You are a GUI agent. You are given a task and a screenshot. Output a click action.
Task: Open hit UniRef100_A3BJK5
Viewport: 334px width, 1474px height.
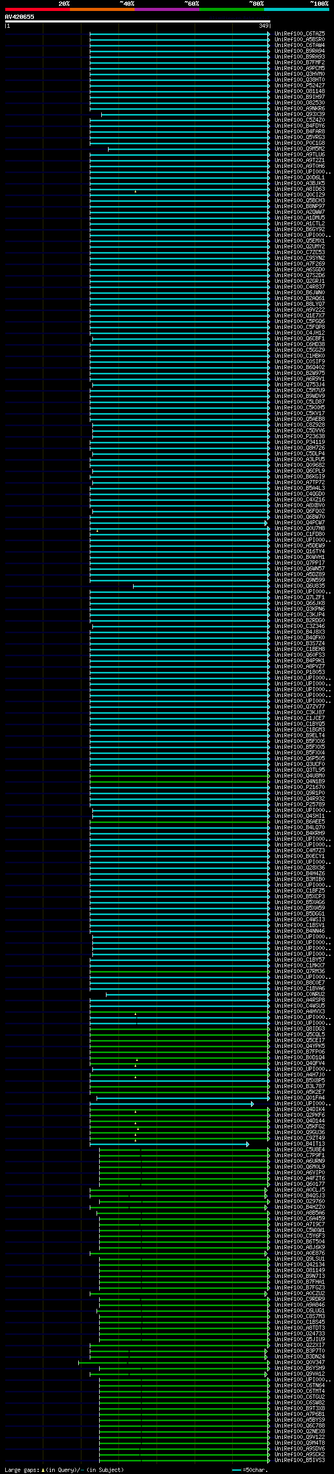click(x=300, y=183)
